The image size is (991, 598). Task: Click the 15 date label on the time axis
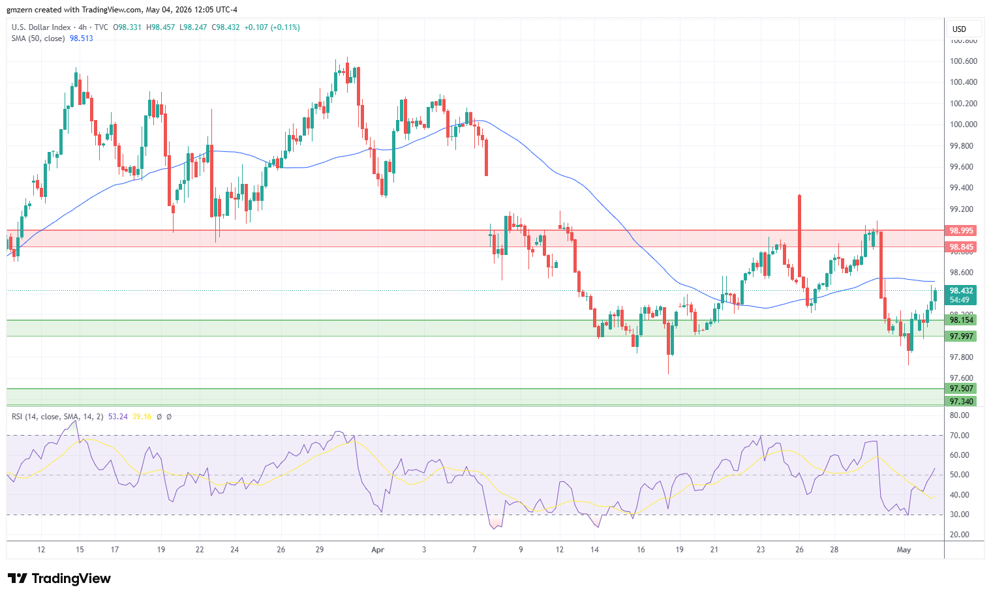pos(80,550)
